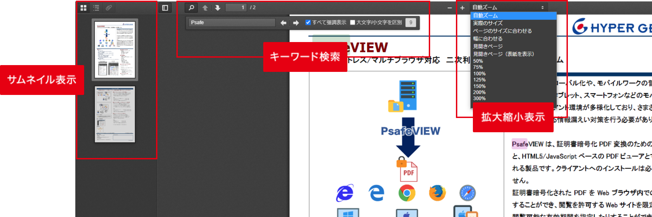Set zoom to 200%
The image size is (652, 217).
[x=514, y=92]
